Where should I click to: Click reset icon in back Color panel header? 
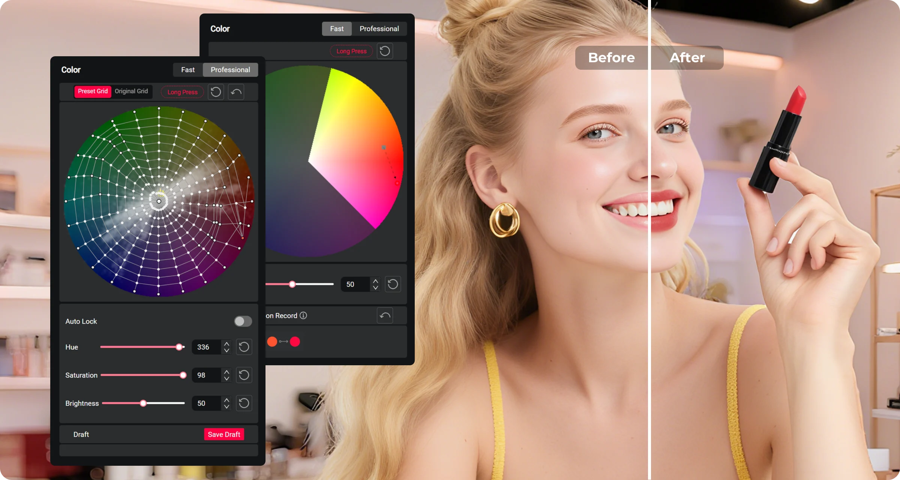coord(385,51)
